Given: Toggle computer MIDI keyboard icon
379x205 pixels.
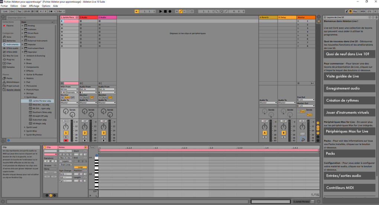Looking at the screenshot, I should [350, 11].
